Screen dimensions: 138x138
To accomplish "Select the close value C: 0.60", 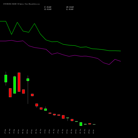I will (48, 7).
